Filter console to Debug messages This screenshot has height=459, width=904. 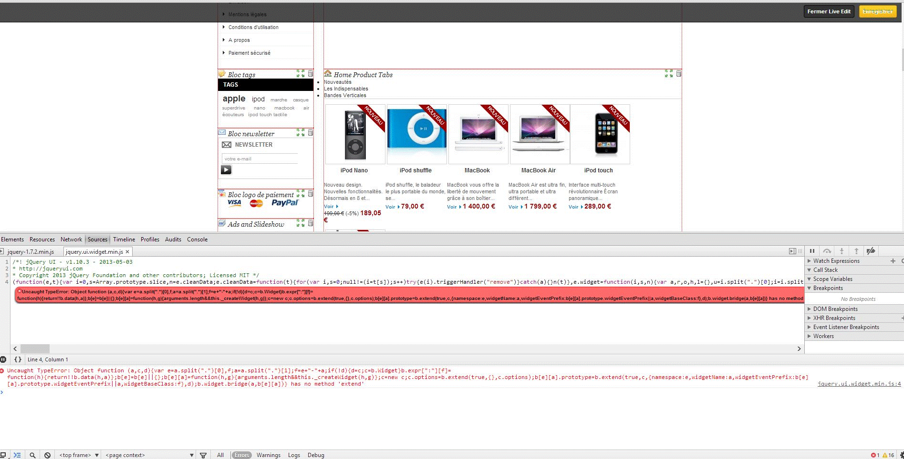[x=316, y=455]
